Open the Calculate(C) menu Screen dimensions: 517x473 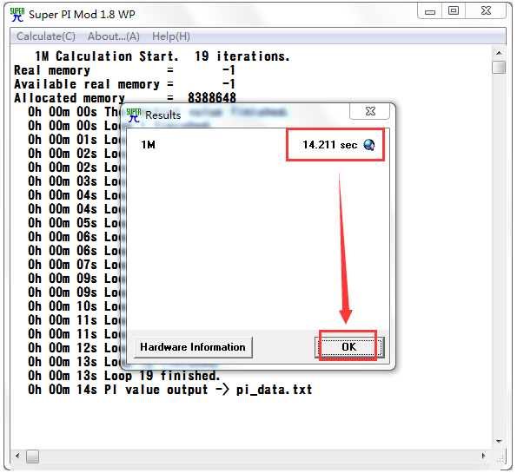pos(46,36)
